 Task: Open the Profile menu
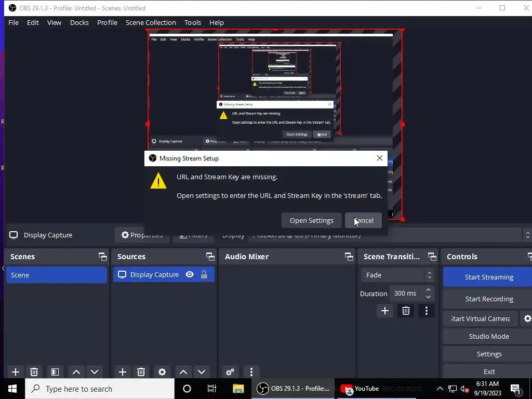click(107, 22)
